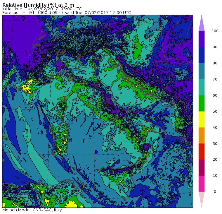Click the red 20–30 legend band
Image resolution: width=222 pixels, height=214 pixels.
tap(202, 151)
